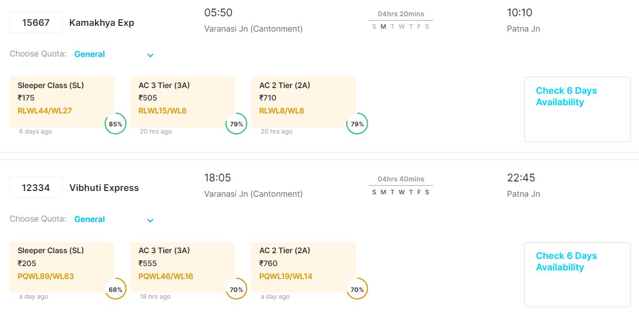Click the 68% confirmation chance circle
Viewport: 639px width, 313px height.
click(116, 290)
